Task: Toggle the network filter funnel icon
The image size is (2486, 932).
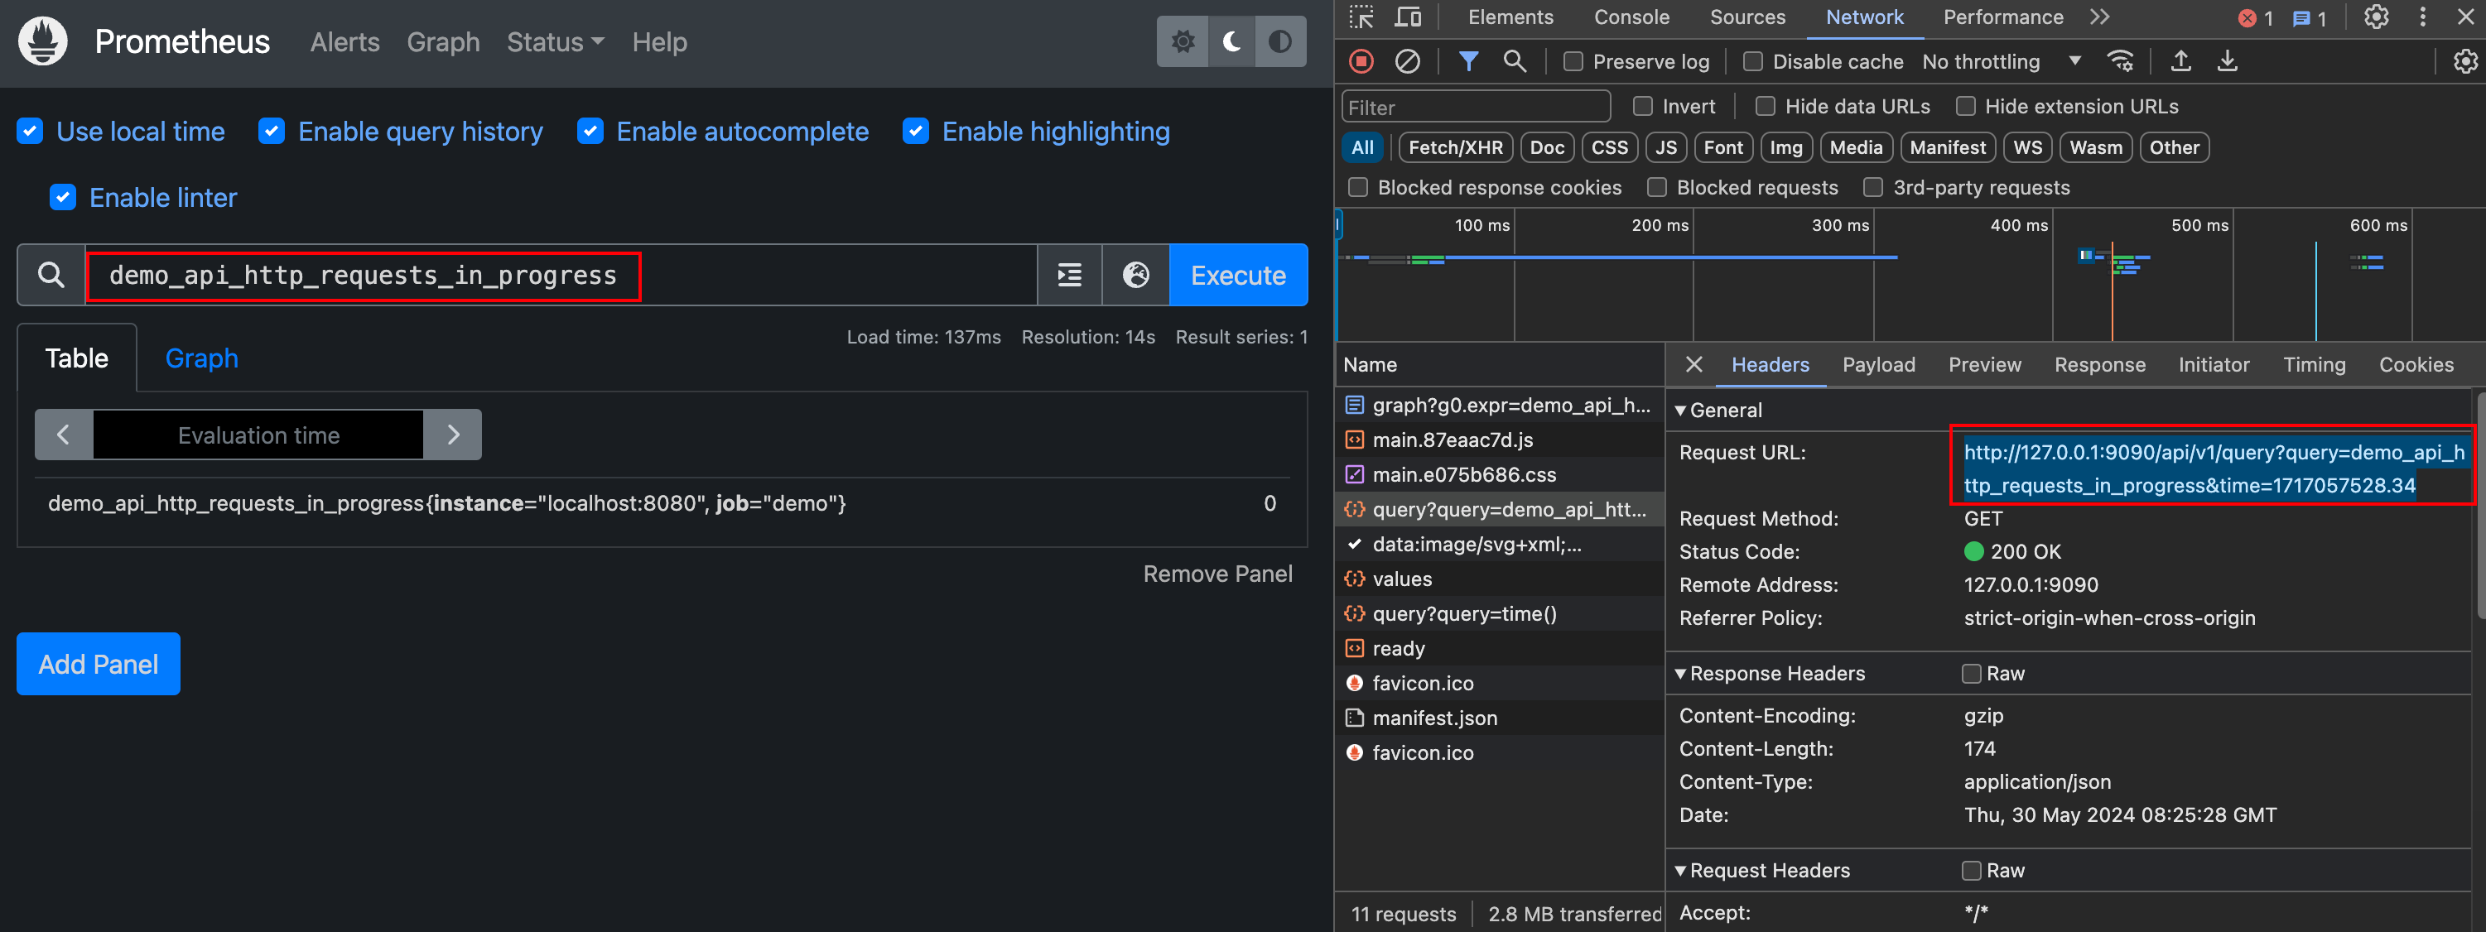Action: [x=1468, y=62]
